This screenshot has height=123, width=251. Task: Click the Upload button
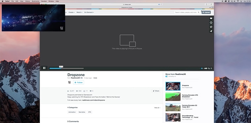coord(206,12)
